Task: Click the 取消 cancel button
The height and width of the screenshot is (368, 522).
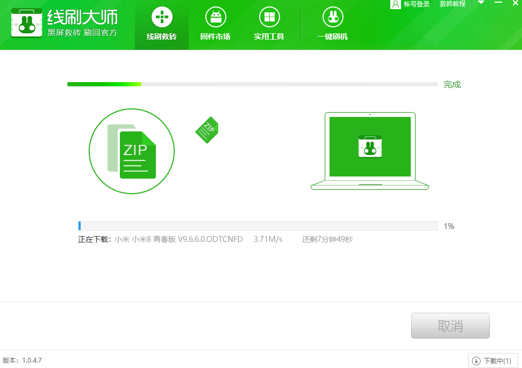Action: coord(450,326)
